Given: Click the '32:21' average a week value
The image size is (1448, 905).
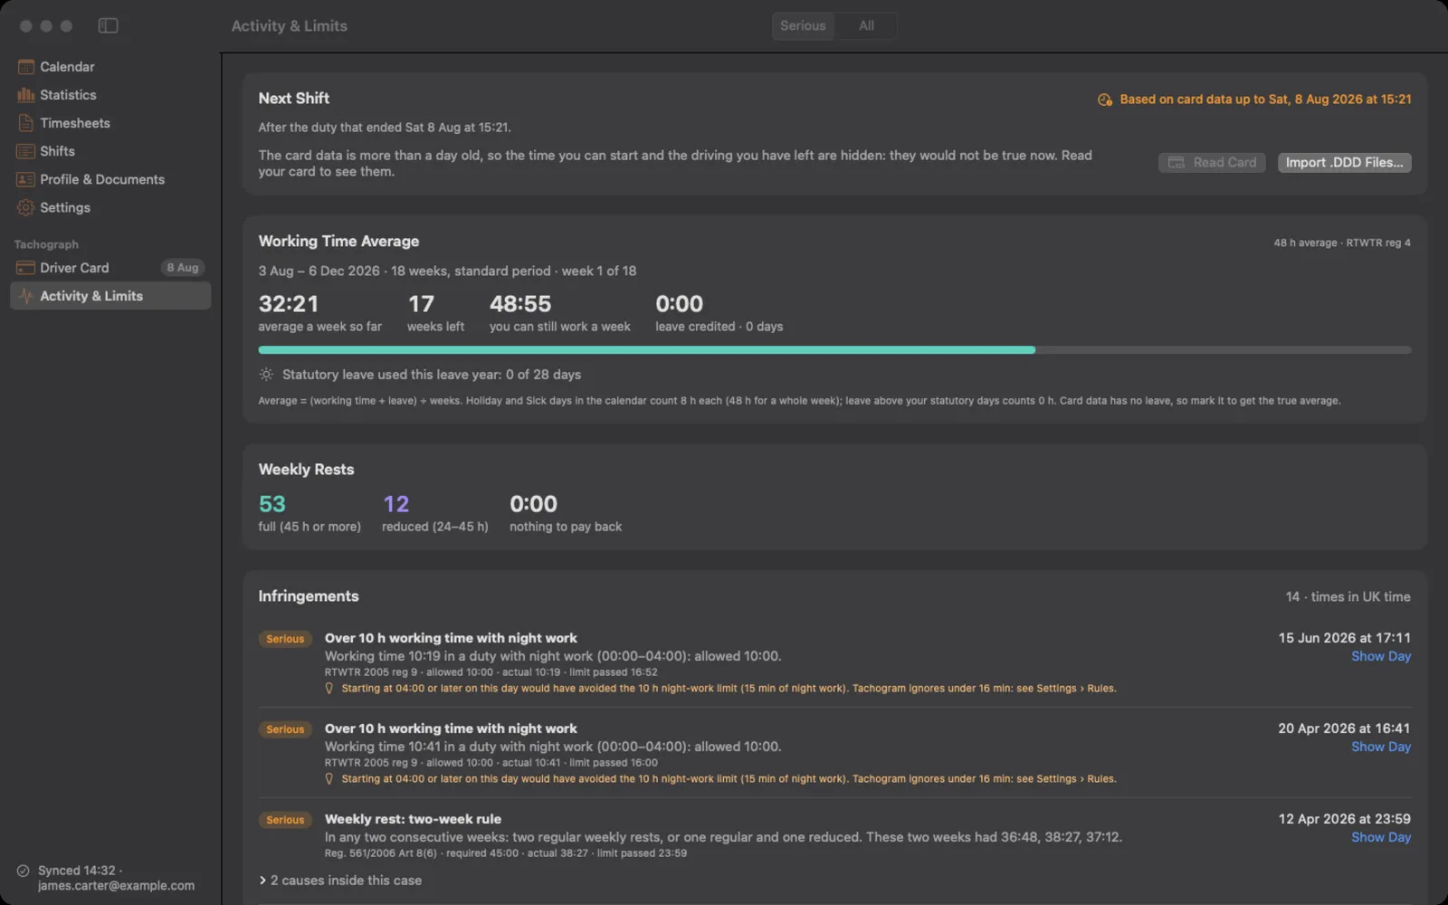Looking at the screenshot, I should pyautogui.click(x=289, y=304).
